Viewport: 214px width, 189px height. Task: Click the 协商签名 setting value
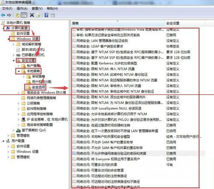pyautogui.click(x=172, y=46)
